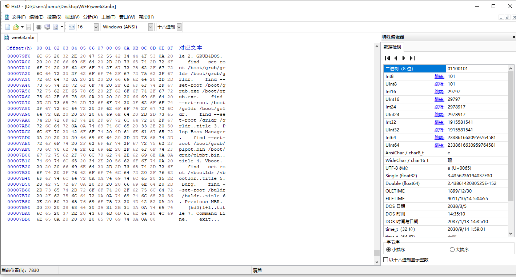The width and height of the screenshot is (516, 277).
Task: Open main memory via the RAM chip icon
Action: [39, 27]
